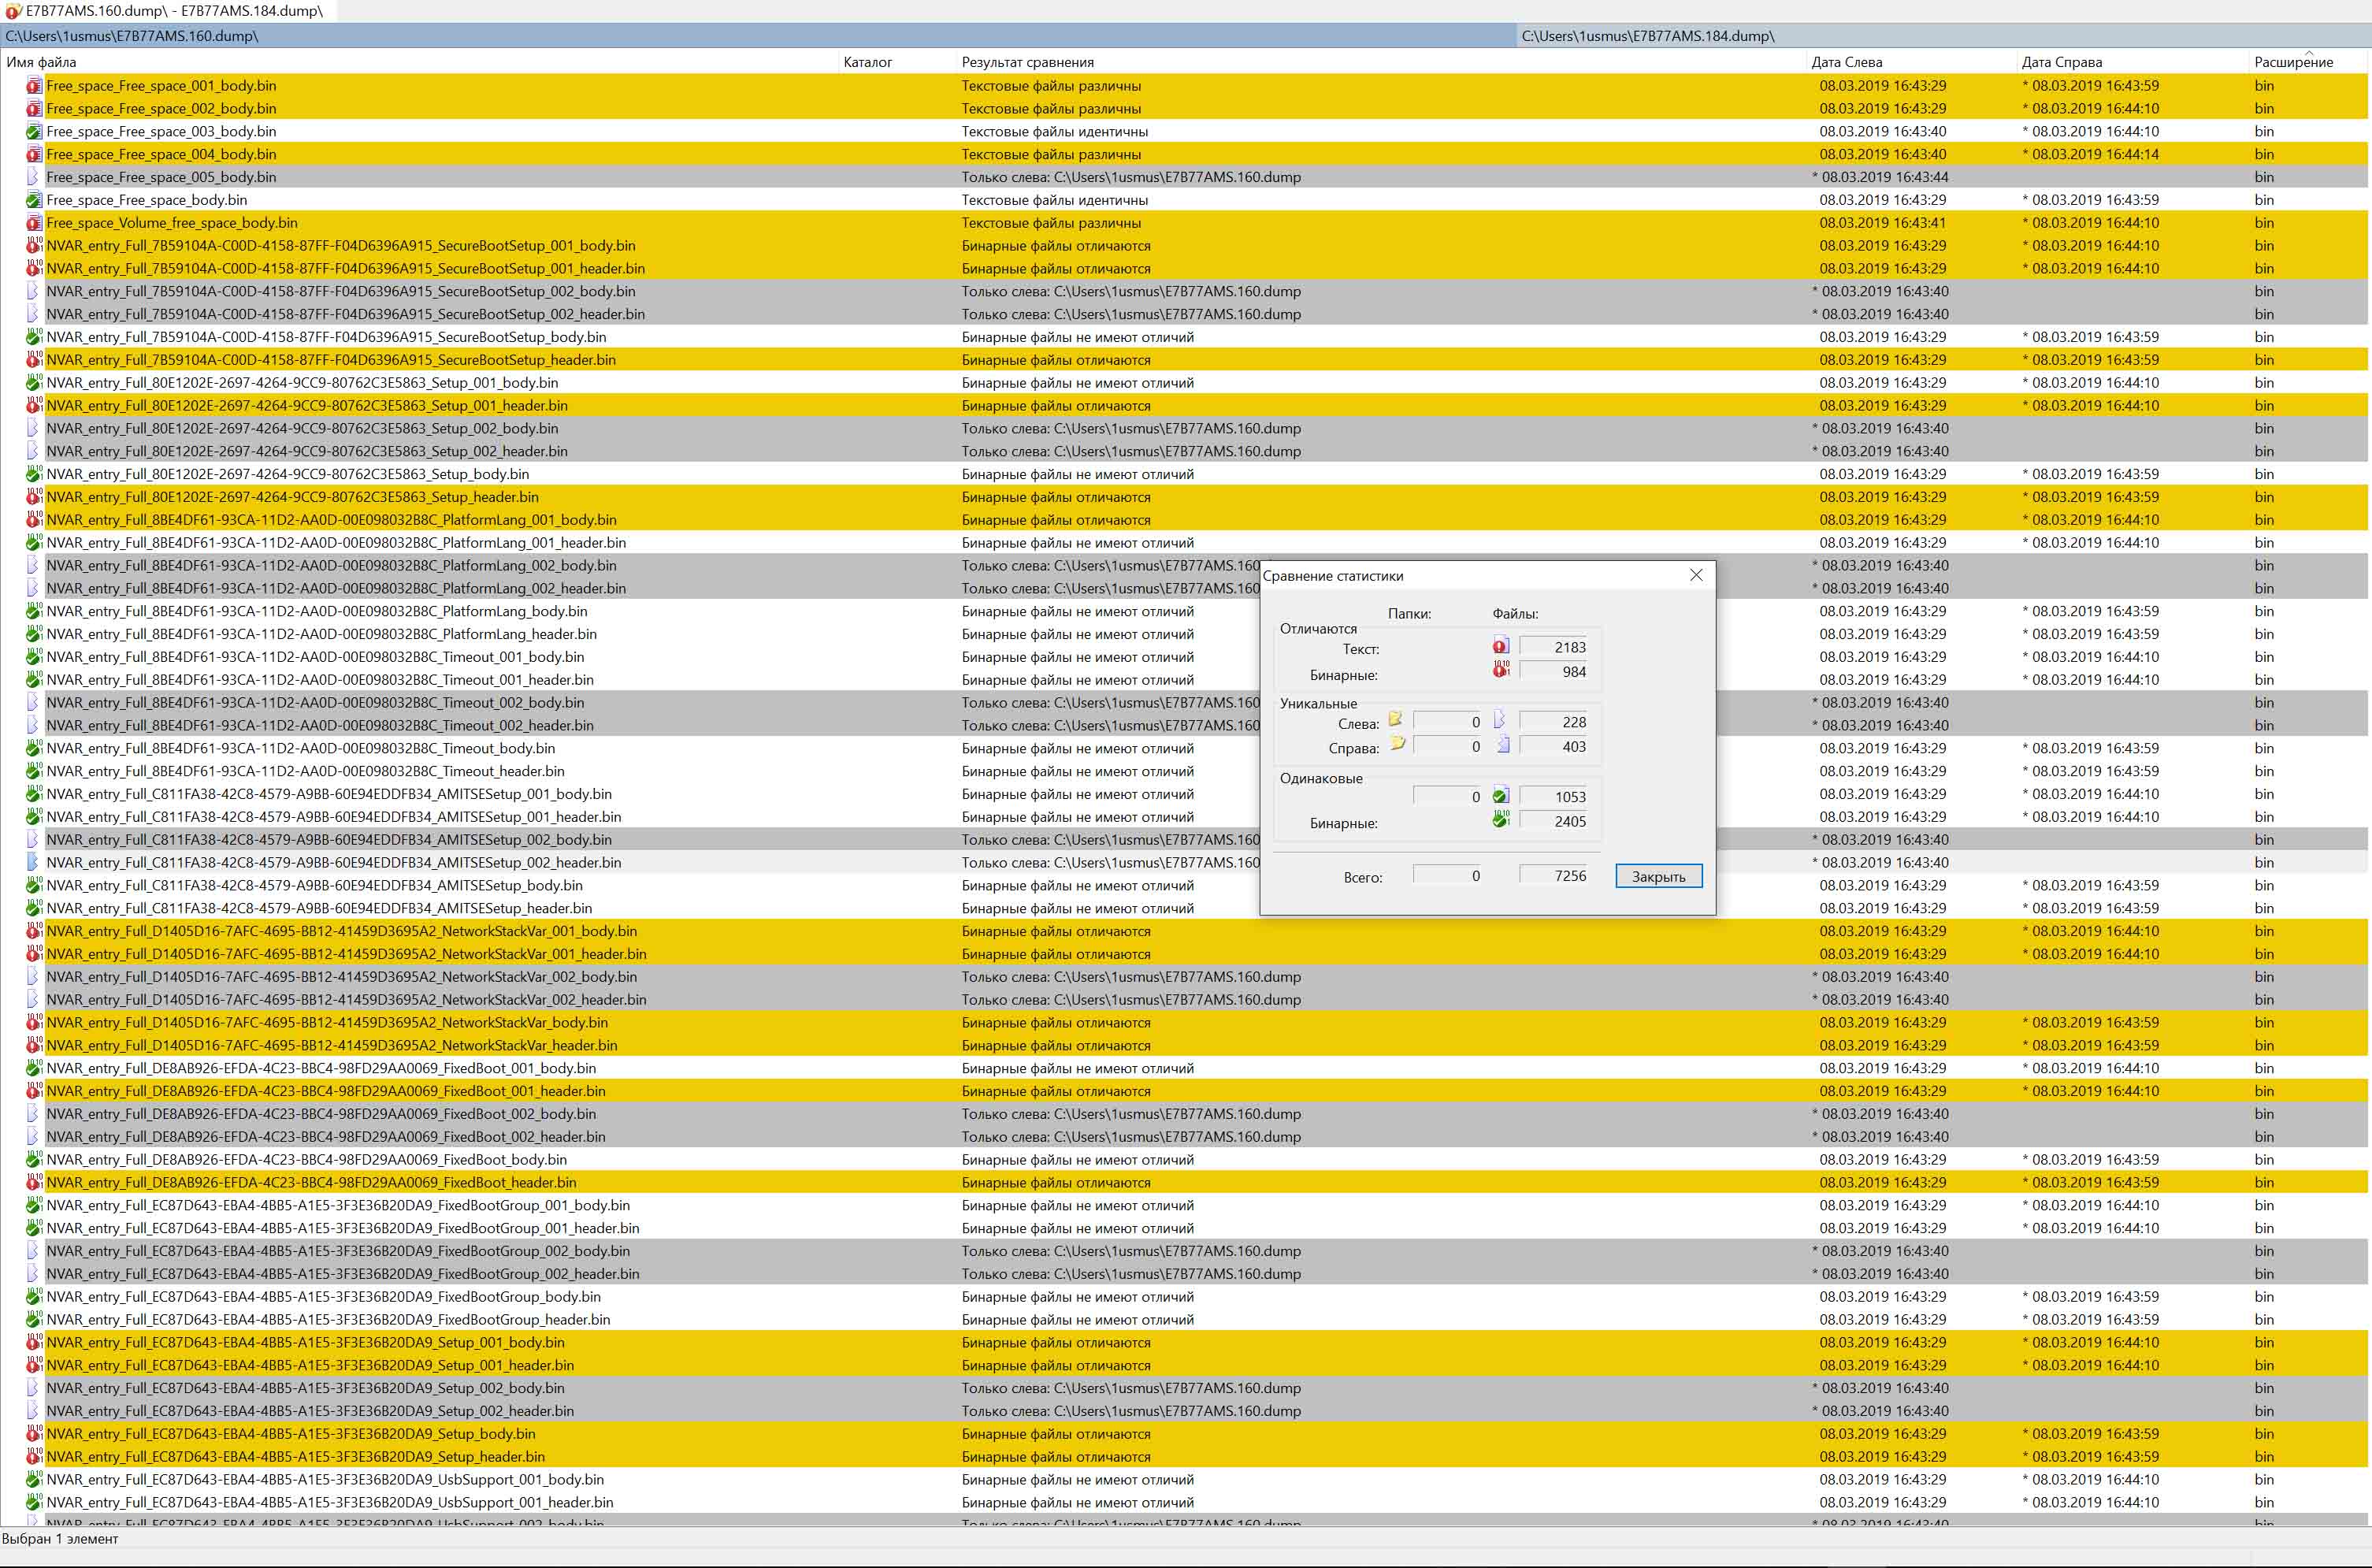This screenshot has height=1568, width=2372.
Task: Click the left-unique file icon beside 228
Action: tap(1499, 720)
